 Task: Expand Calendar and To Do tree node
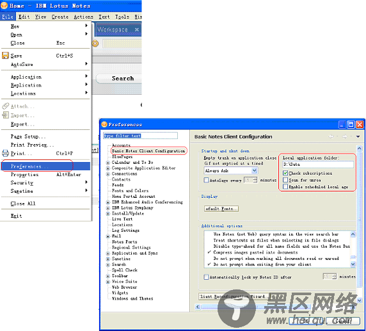pyautogui.click(x=108, y=163)
